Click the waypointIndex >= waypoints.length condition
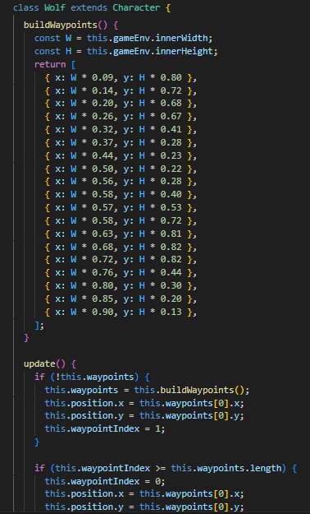The image size is (310, 514). tap(166, 468)
